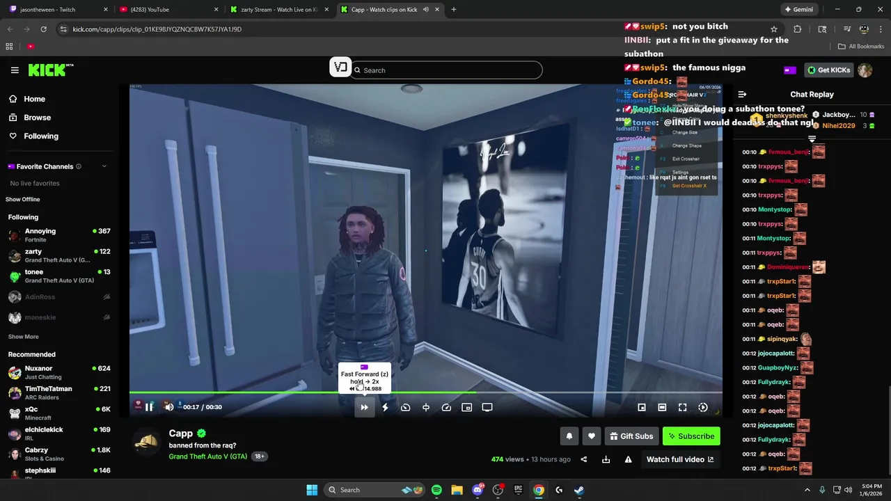
Task: Click the Gift Subs button
Action: click(631, 436)
